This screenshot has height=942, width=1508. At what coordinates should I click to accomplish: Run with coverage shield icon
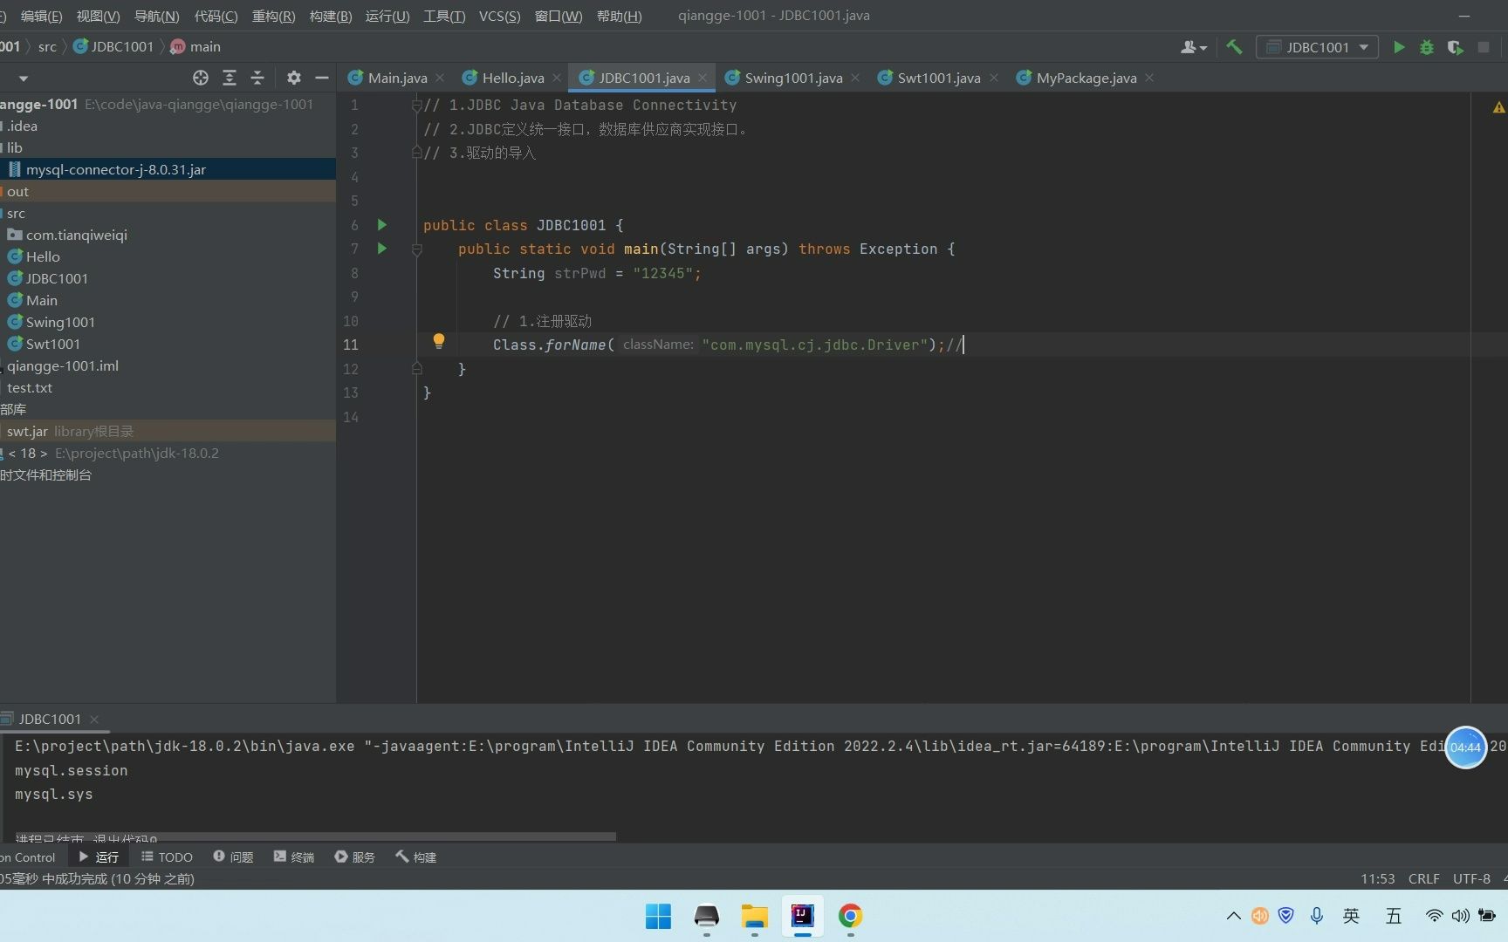coord(1455,47)
